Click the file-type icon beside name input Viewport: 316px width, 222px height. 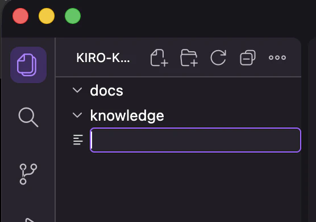[78, 140]
